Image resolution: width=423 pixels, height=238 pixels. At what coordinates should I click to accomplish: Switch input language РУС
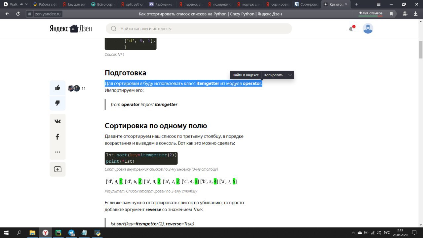tap(387, 233)
